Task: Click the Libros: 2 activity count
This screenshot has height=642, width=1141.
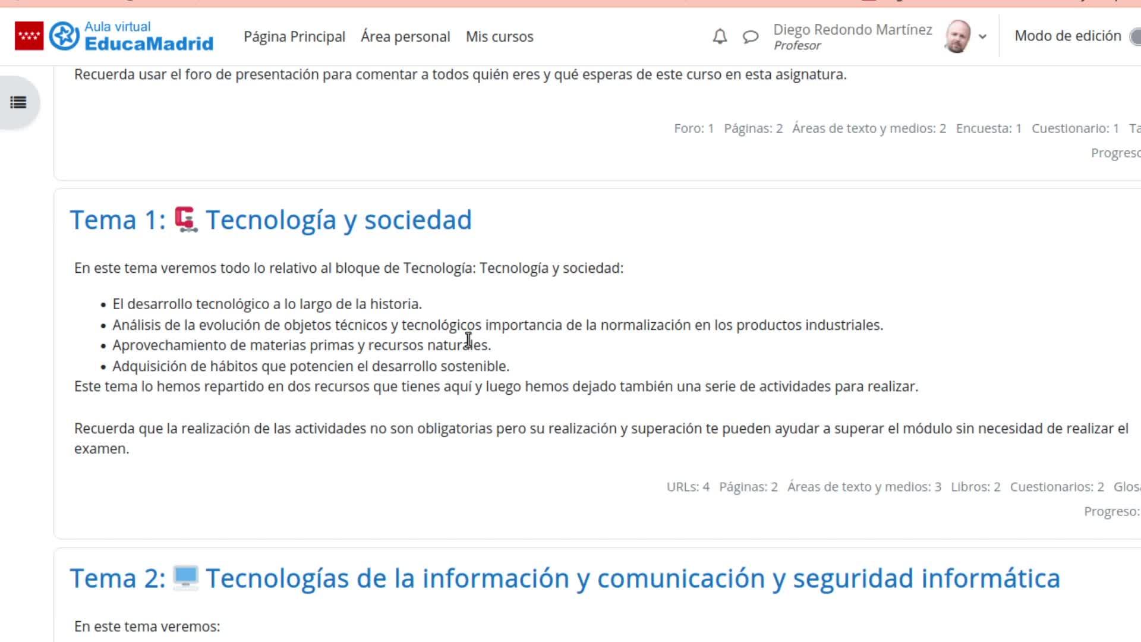Action: pyautogui.click(x=975, y=487)
